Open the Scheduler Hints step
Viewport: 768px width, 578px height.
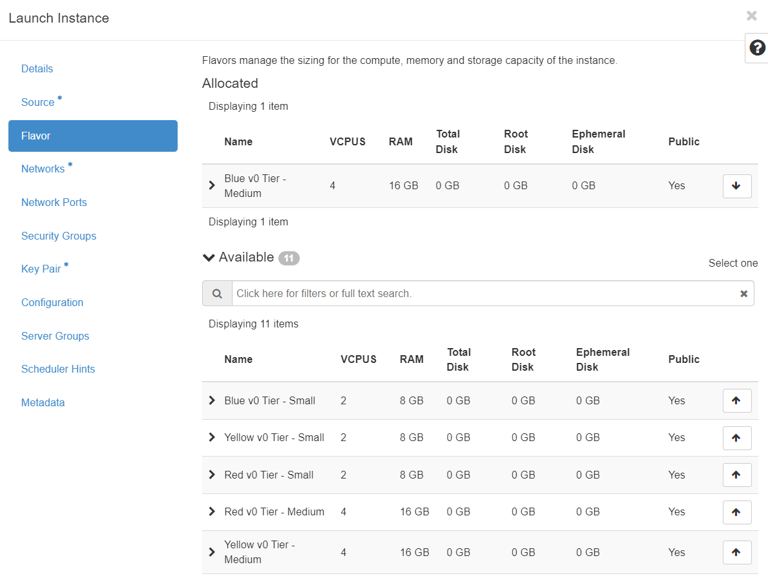click(x=57, y=369)
